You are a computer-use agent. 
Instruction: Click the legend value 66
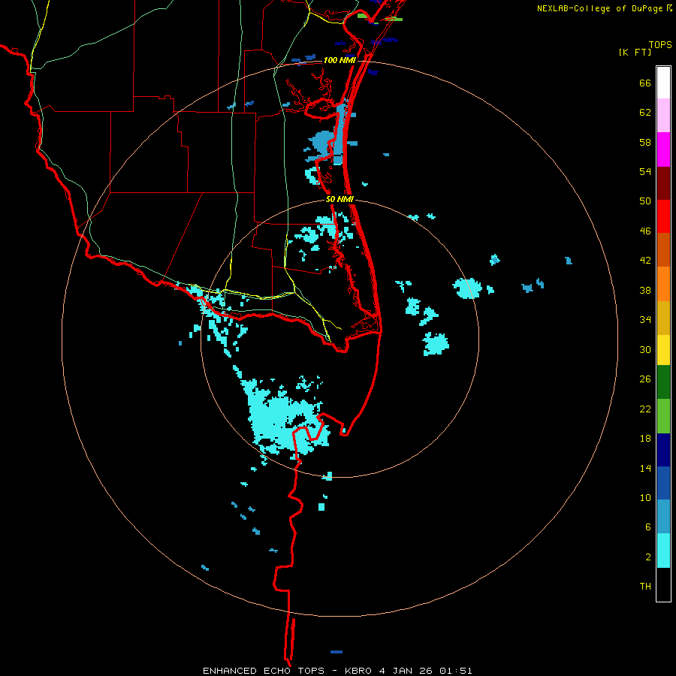tap(645, 83)
